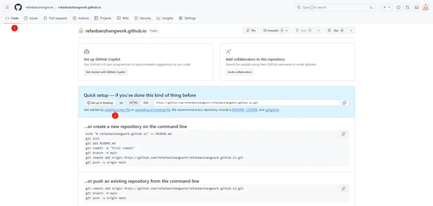Click the Quick setup heading text
This screenshot has height=206, width=433.
point(140,95)
